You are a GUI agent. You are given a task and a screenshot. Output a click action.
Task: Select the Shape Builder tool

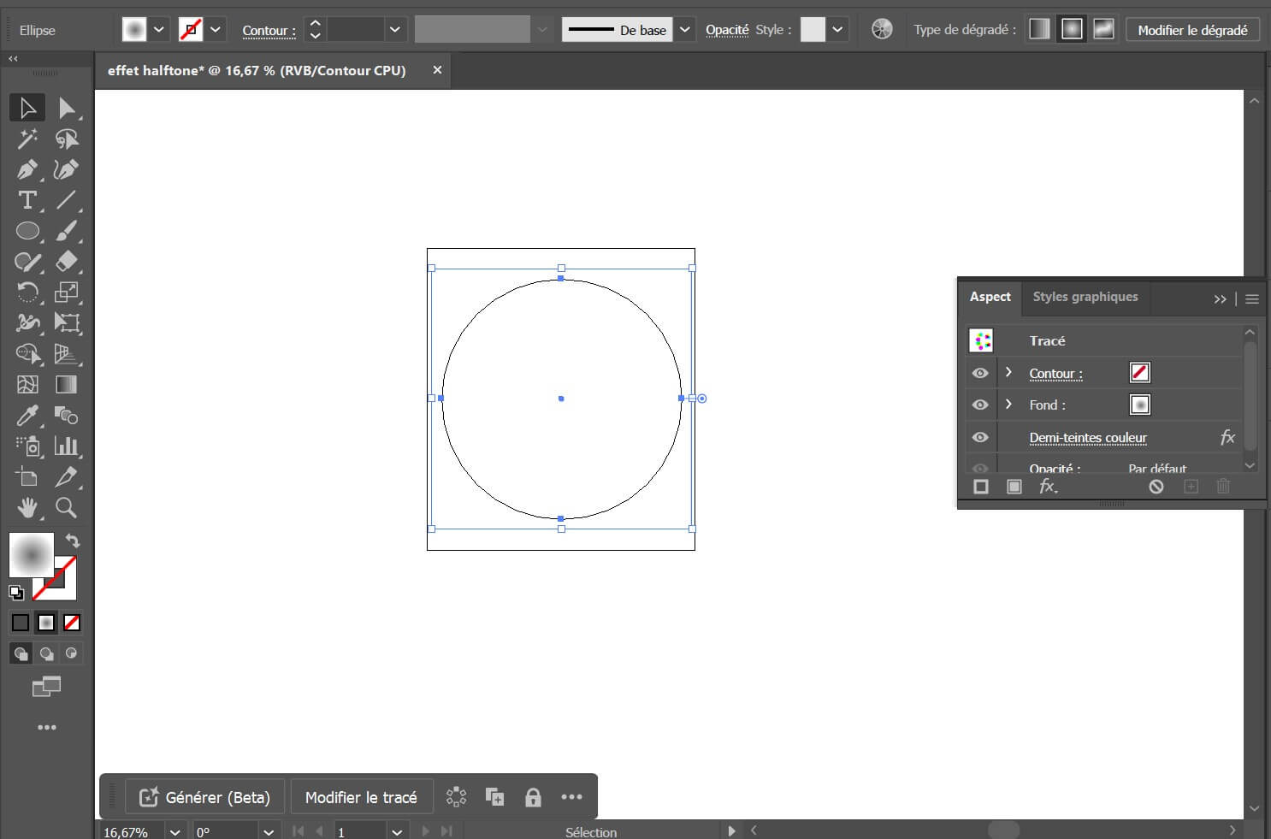point(27,354)
